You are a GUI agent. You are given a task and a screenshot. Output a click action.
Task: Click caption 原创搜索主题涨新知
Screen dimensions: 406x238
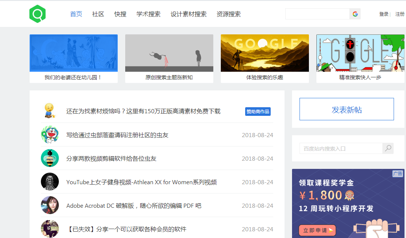pos(169,77)
